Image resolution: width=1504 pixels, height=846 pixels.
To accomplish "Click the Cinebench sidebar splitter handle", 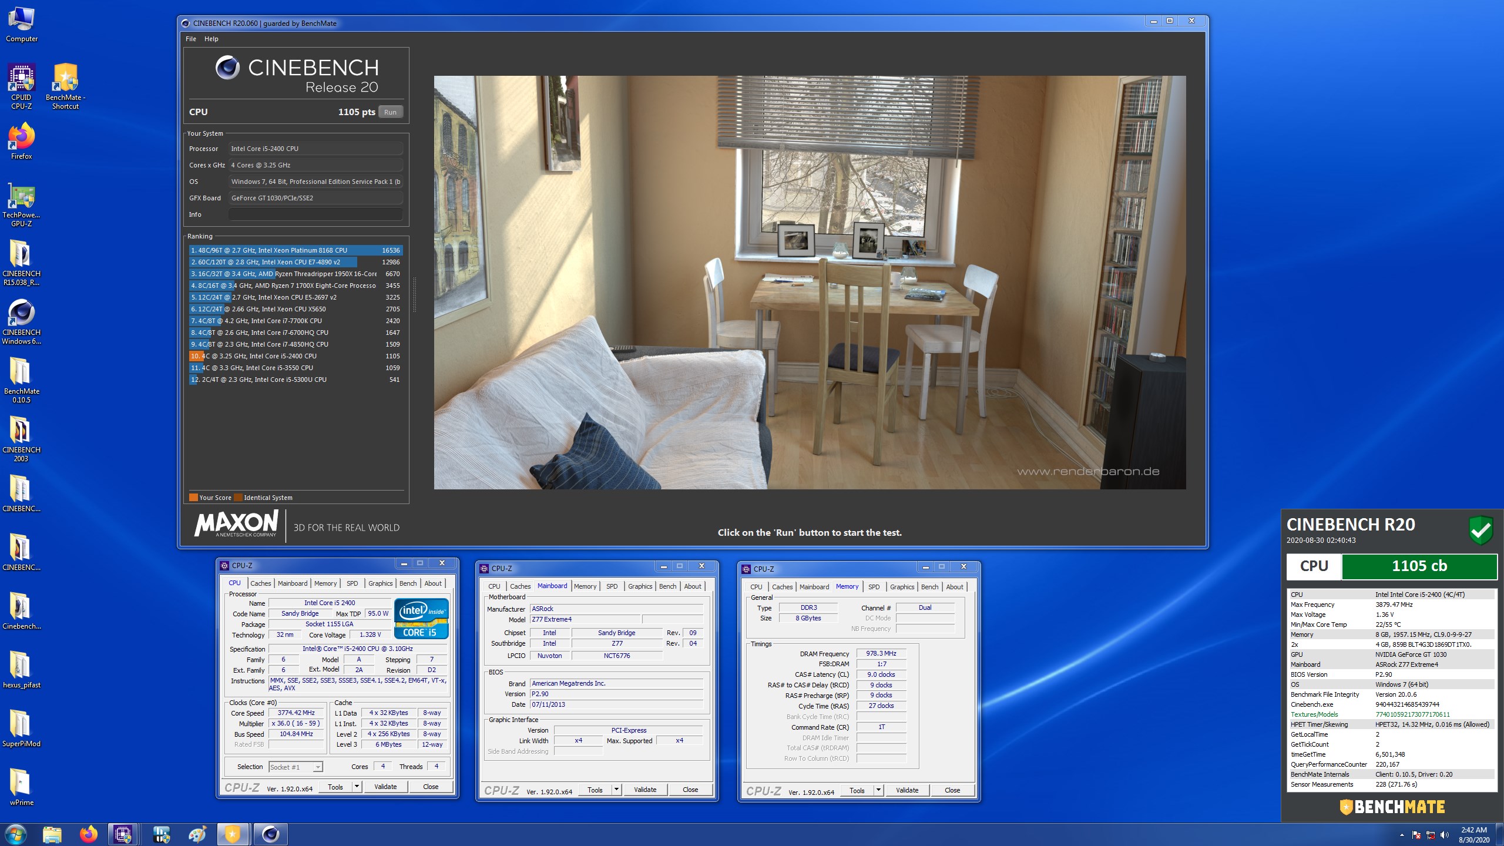I will (x=414, y=294).
